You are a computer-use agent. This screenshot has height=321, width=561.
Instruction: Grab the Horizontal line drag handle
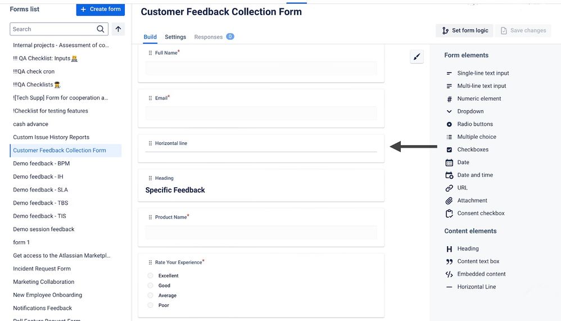coord(150,143)
